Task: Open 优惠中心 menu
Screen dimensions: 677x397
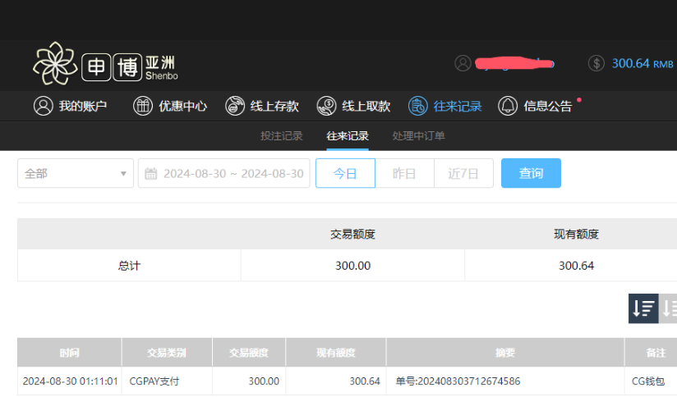Action: (x=170, y=106)
